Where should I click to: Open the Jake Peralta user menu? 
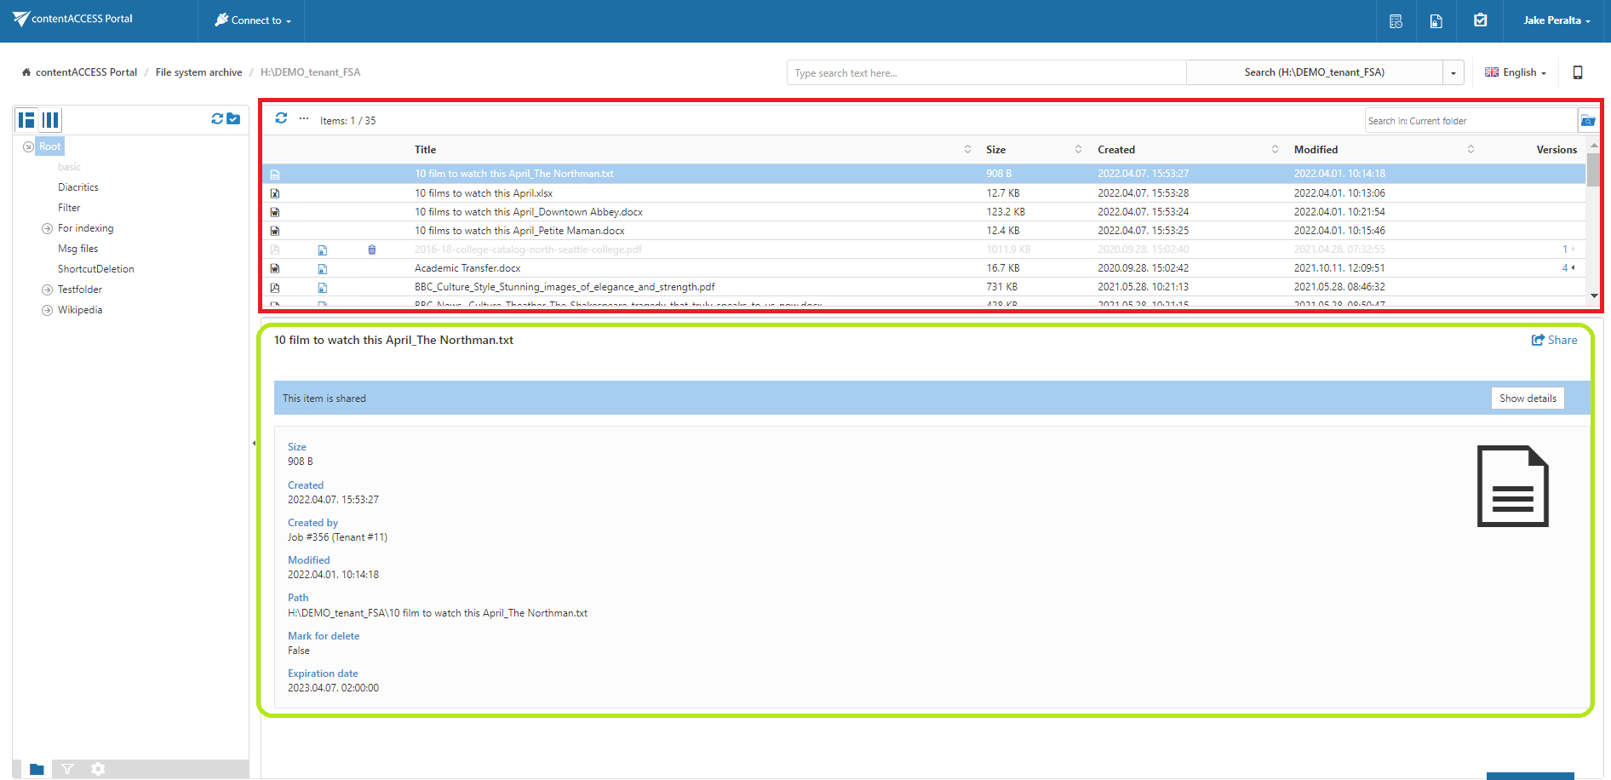click(x=1556, y=20)
